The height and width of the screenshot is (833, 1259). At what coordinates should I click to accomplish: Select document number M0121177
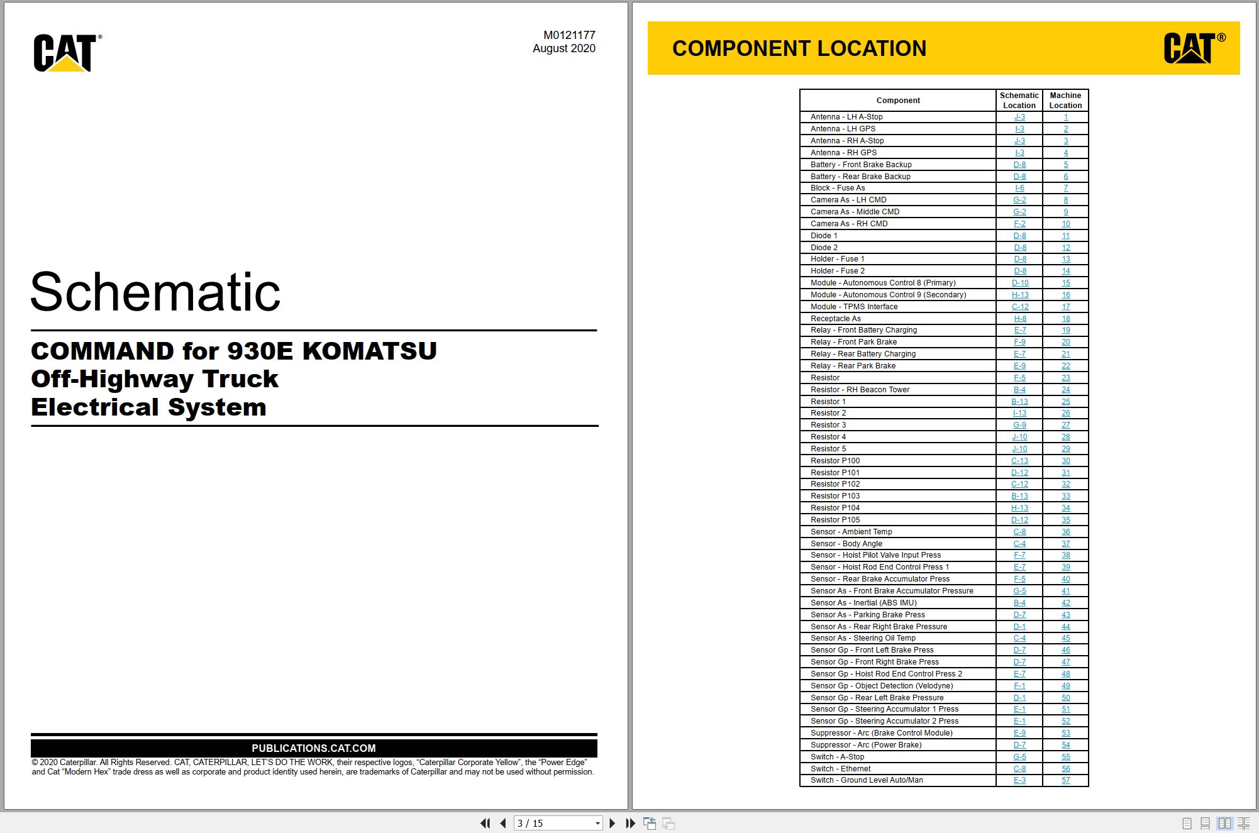pyautogui.click(x=569, y=35)
